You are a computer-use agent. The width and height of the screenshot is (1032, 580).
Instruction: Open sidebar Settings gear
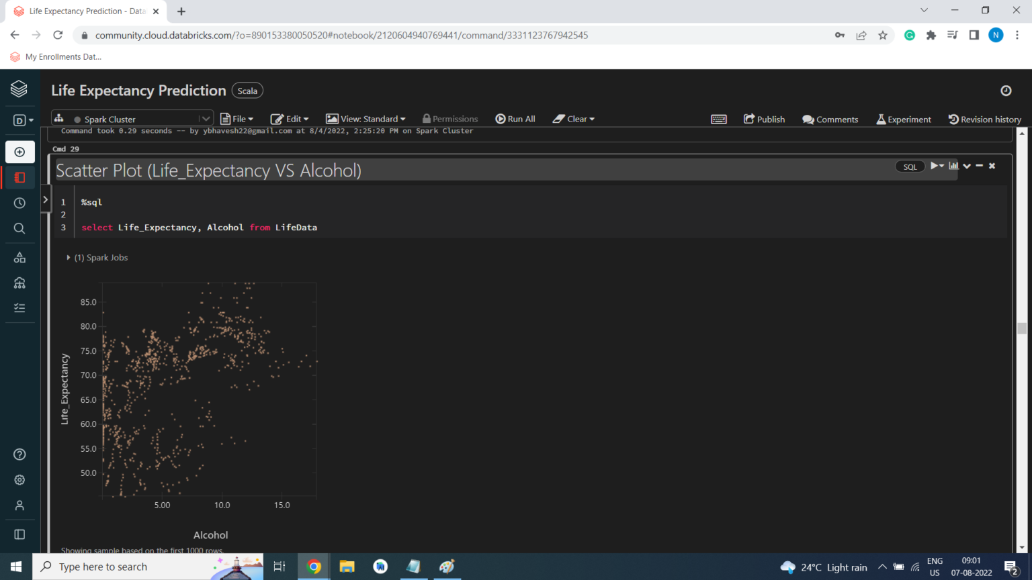(19, 479)
